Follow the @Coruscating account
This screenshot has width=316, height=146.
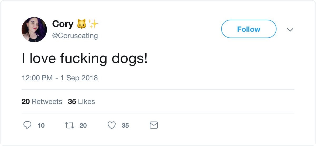[249, 29]
